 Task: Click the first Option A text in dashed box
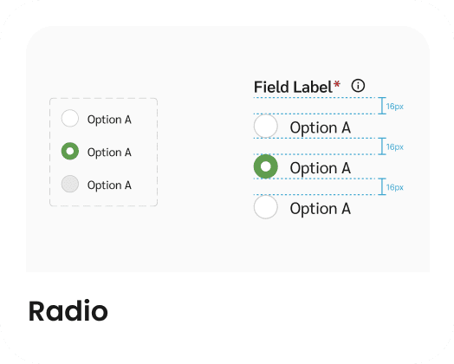[109, 120]
